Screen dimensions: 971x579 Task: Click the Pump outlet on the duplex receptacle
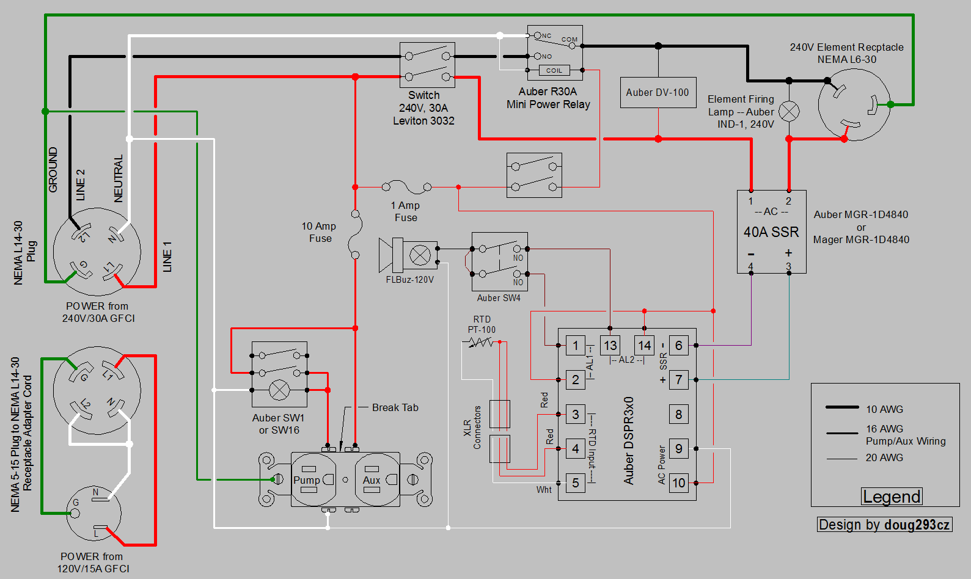(314, 479)
